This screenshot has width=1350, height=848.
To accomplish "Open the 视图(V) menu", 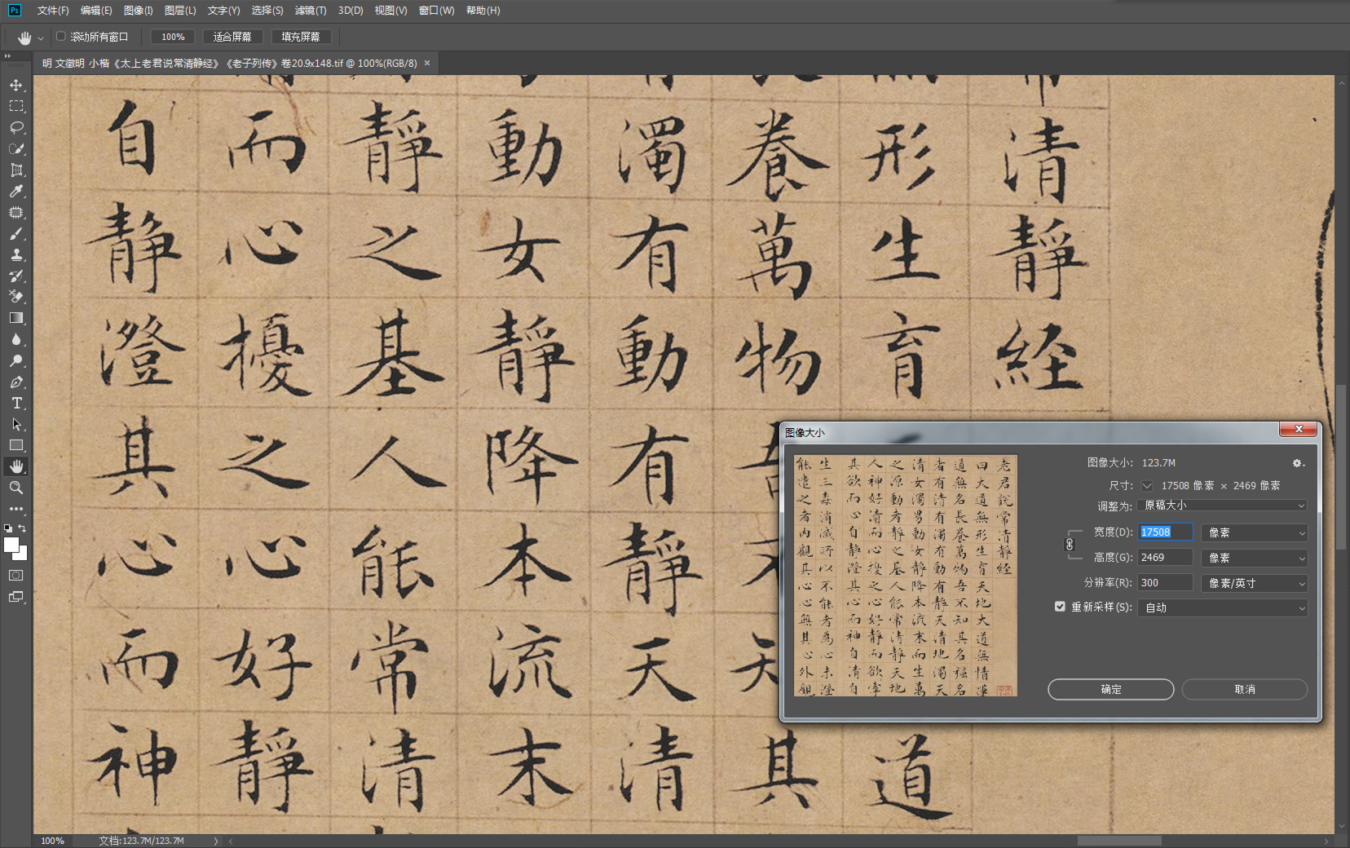I will pyautogui.click(x=391, y=11).
